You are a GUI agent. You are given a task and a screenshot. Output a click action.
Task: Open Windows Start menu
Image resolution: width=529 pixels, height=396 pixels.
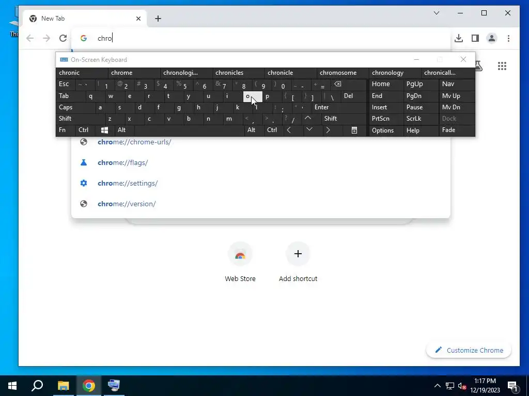12,386
